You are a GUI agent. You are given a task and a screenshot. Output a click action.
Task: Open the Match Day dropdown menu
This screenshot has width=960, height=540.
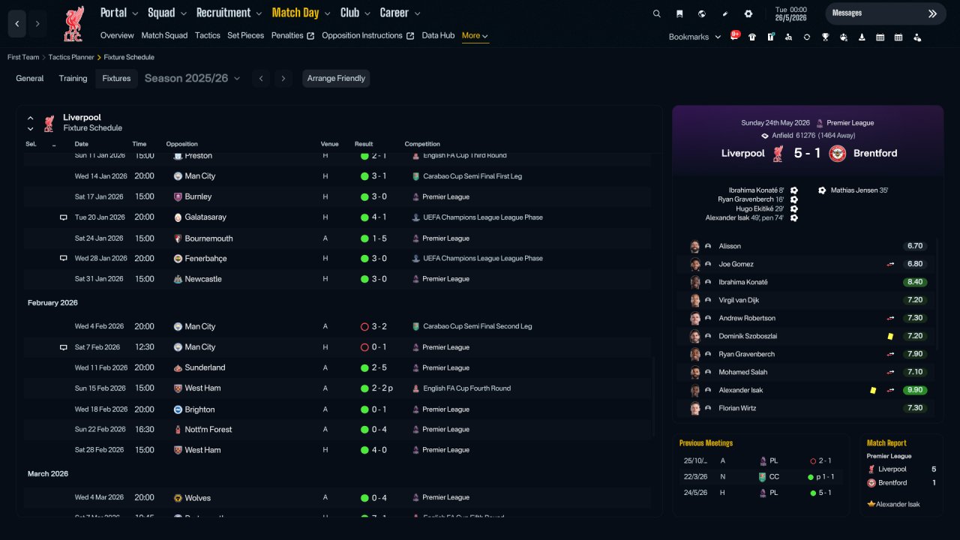(x=301, y=13)
